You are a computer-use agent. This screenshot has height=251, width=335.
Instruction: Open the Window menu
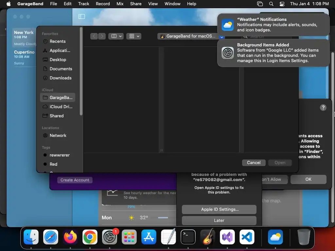coord(172,4)
